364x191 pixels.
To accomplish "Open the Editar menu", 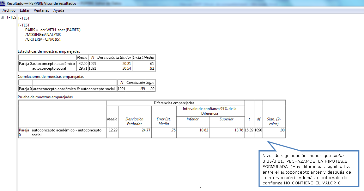I will 25,10.
